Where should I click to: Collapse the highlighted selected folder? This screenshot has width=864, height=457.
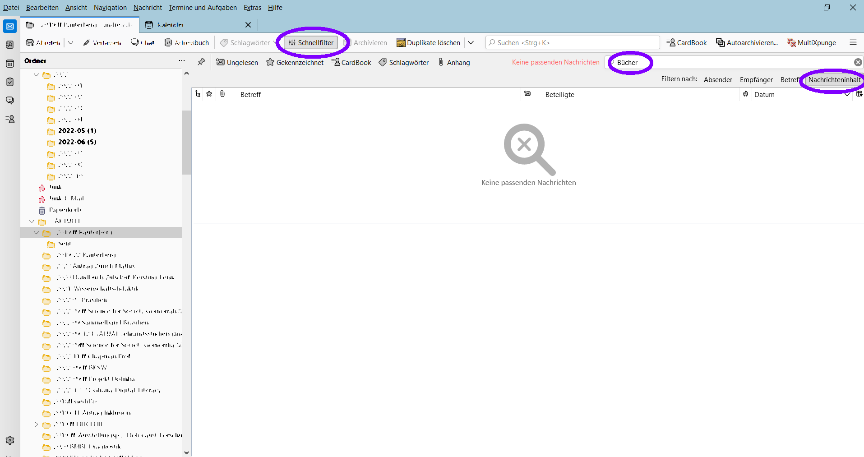tap(37, 232)
